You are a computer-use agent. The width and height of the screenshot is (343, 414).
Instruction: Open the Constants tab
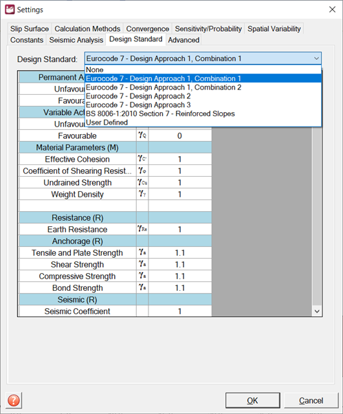(x=27, y=40)
